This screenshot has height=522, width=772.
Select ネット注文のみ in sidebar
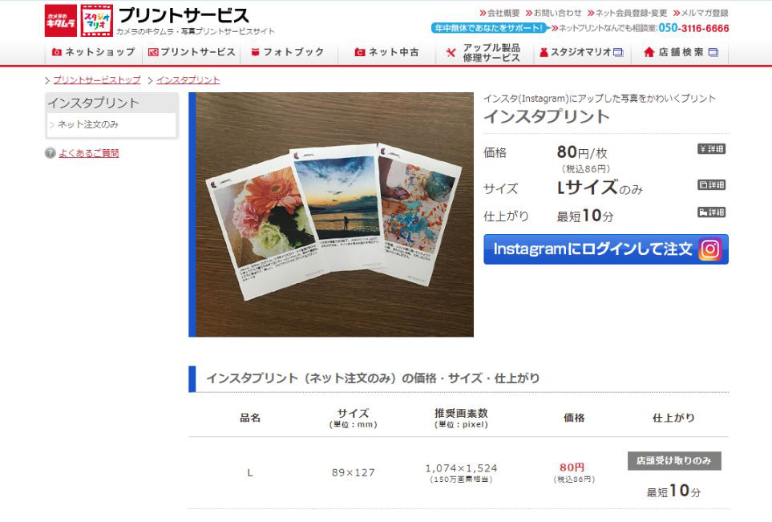pos(88,124)
